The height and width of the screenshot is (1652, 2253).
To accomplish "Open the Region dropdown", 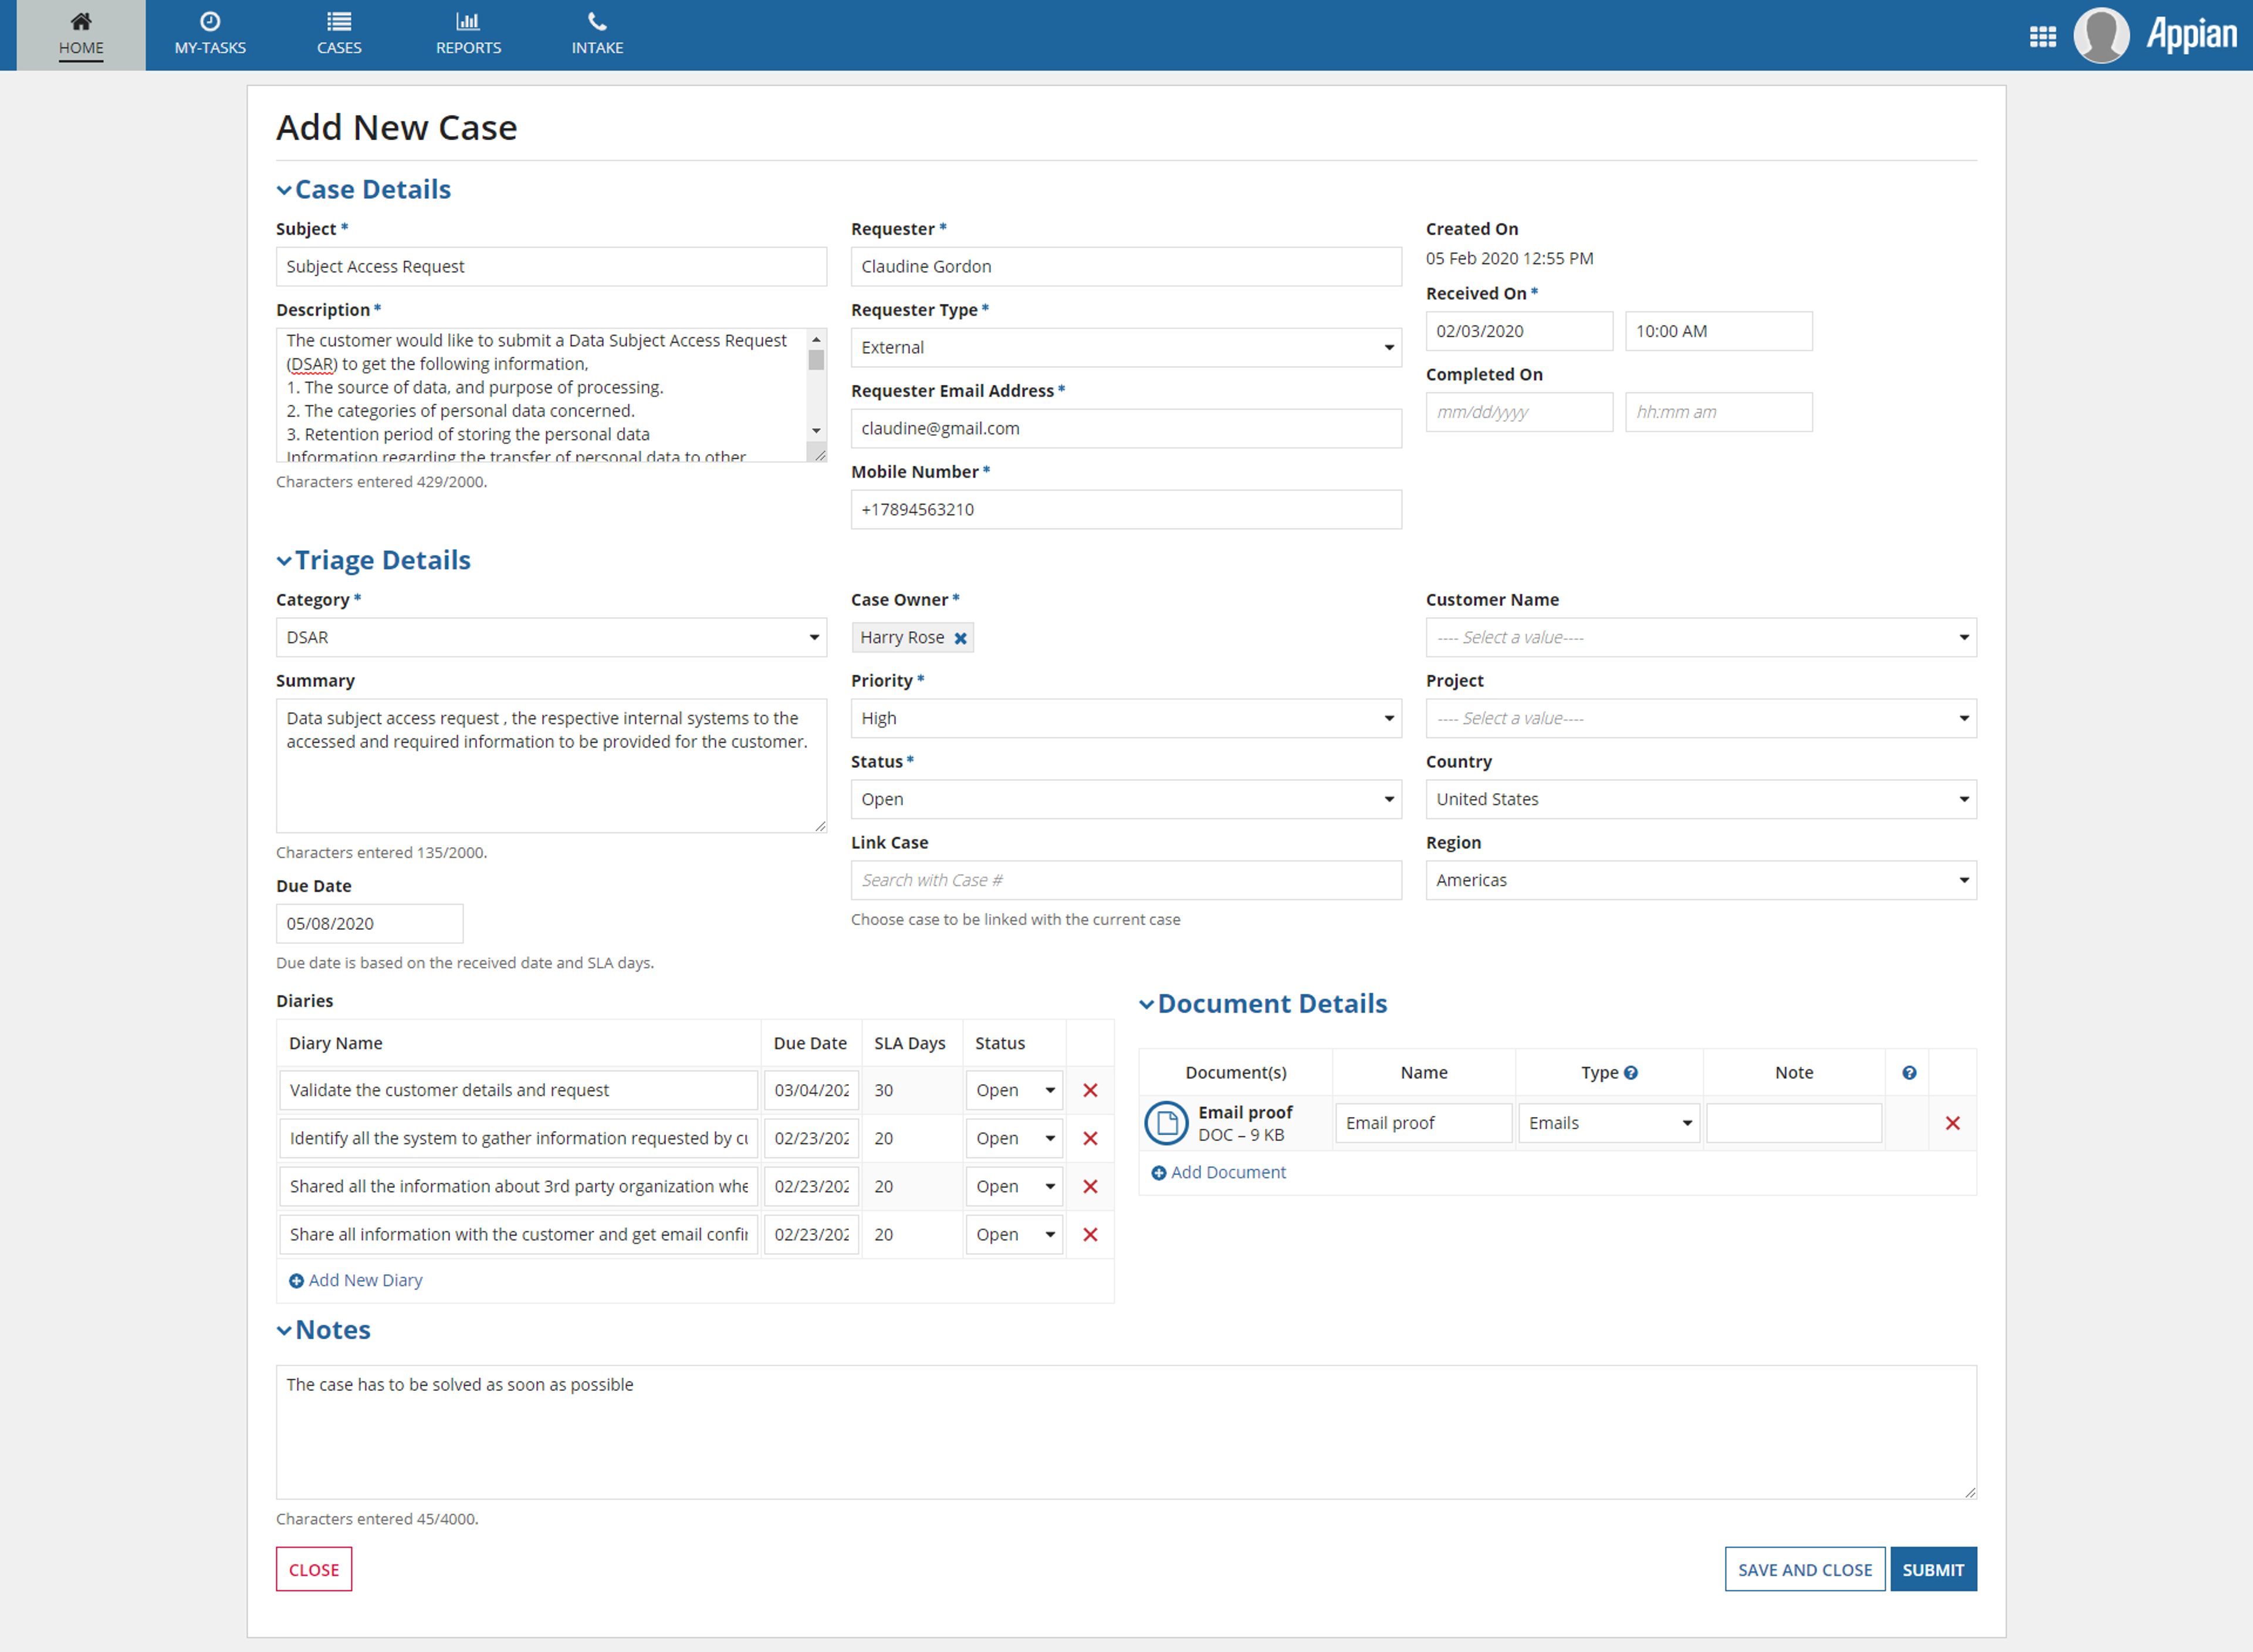I will [1701, 881].
